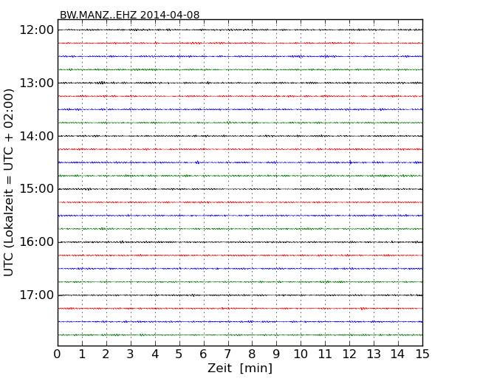Click the x-axis tick label 1
The height and width of the screenshot is (384, 480).
pos(82,354)
